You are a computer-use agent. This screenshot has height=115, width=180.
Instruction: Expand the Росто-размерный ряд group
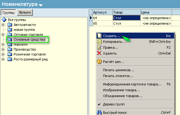3,59
